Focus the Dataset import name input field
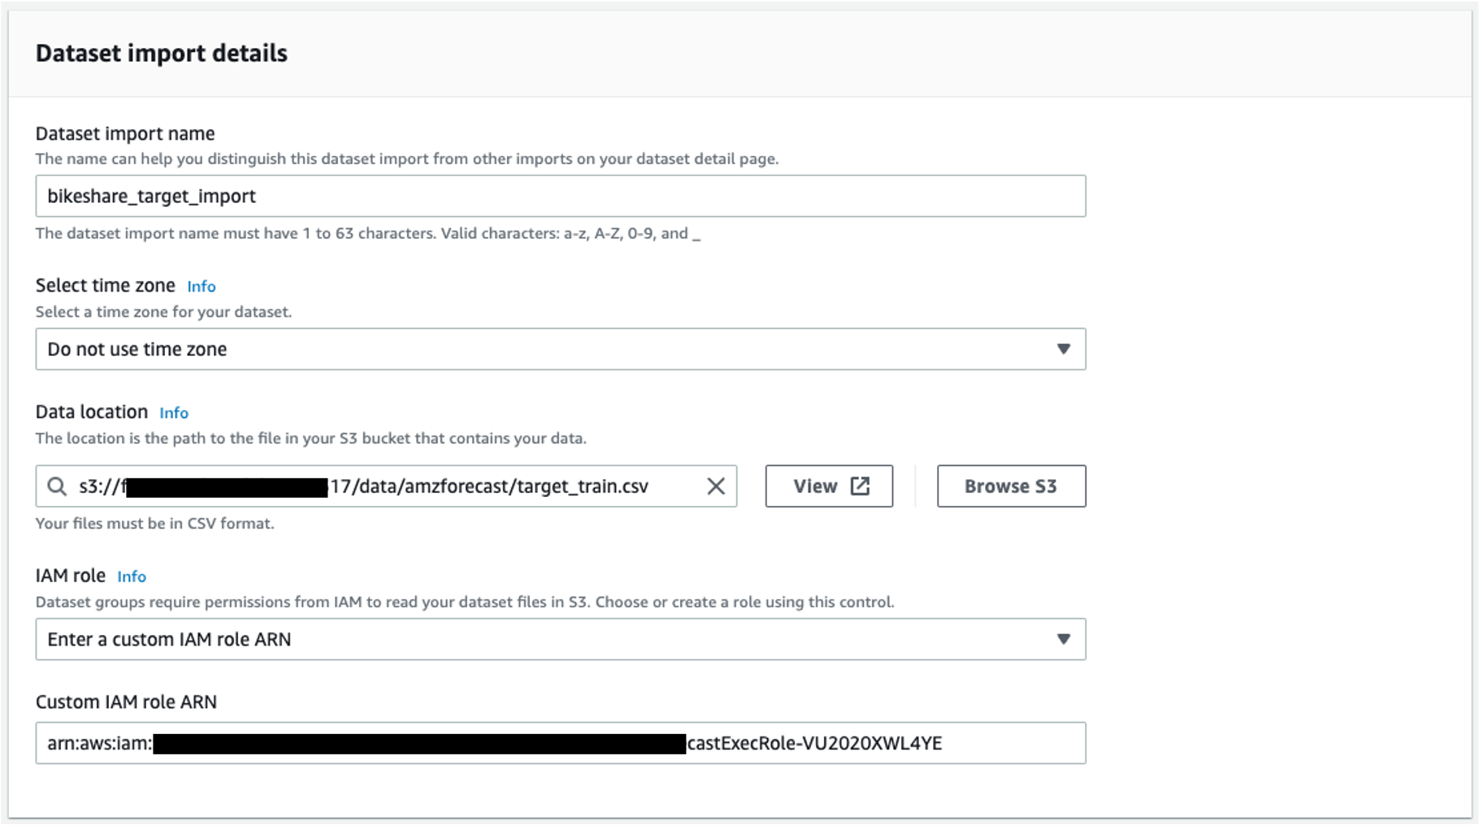Screen dimensions: 1479x825 click(x=561, y=196)
